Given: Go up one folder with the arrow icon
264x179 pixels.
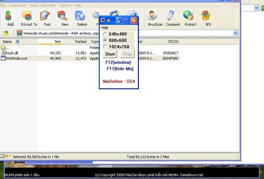Looking at the screenshot, I should click(x=6, y=33).
